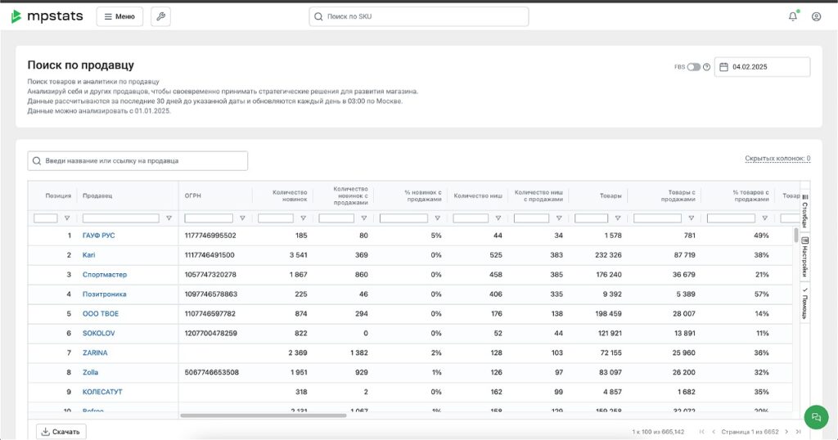Open the user profile icon

(816, 16)
